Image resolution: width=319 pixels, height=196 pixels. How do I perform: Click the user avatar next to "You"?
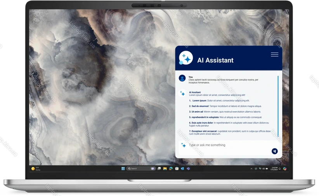point(182,78)
